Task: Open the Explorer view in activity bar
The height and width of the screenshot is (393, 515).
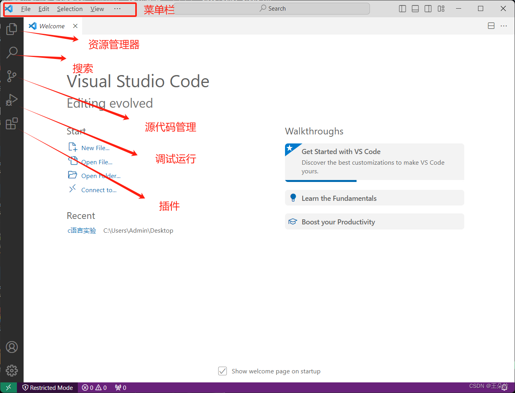Action: coord(12,29)
